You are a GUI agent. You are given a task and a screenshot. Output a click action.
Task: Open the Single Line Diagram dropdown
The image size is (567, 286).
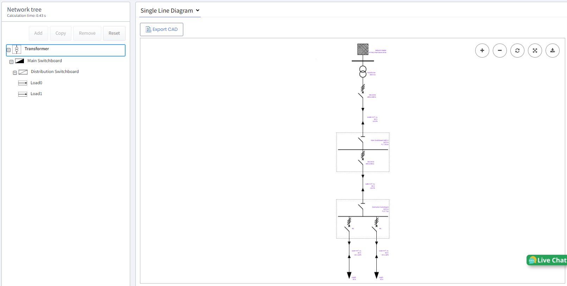(x=170, y=11)
